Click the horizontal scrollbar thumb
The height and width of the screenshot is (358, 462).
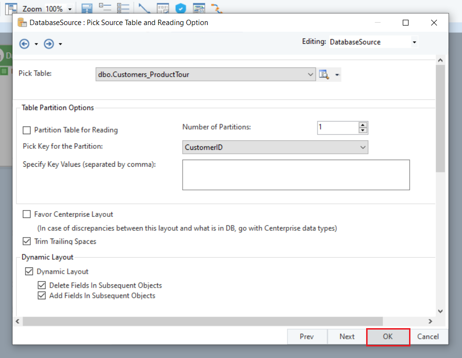tap(203, 321)
